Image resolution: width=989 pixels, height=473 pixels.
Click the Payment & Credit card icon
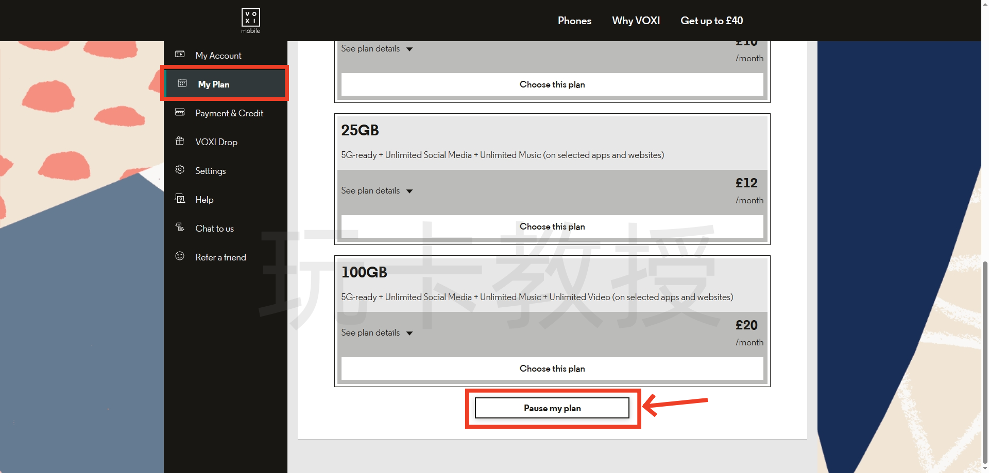point(180,112)
